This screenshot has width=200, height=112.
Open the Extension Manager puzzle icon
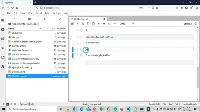[x=3, y=67]
